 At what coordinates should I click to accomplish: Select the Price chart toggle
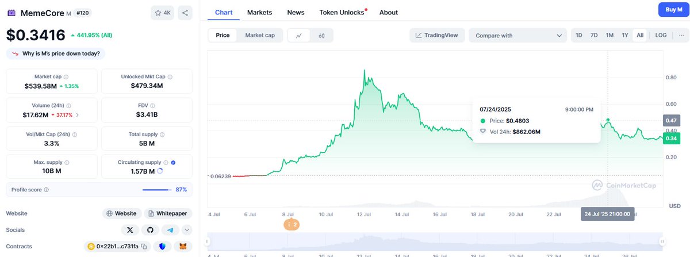click(223, 35)
